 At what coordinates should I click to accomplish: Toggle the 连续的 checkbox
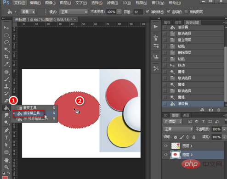coord(169,11)
